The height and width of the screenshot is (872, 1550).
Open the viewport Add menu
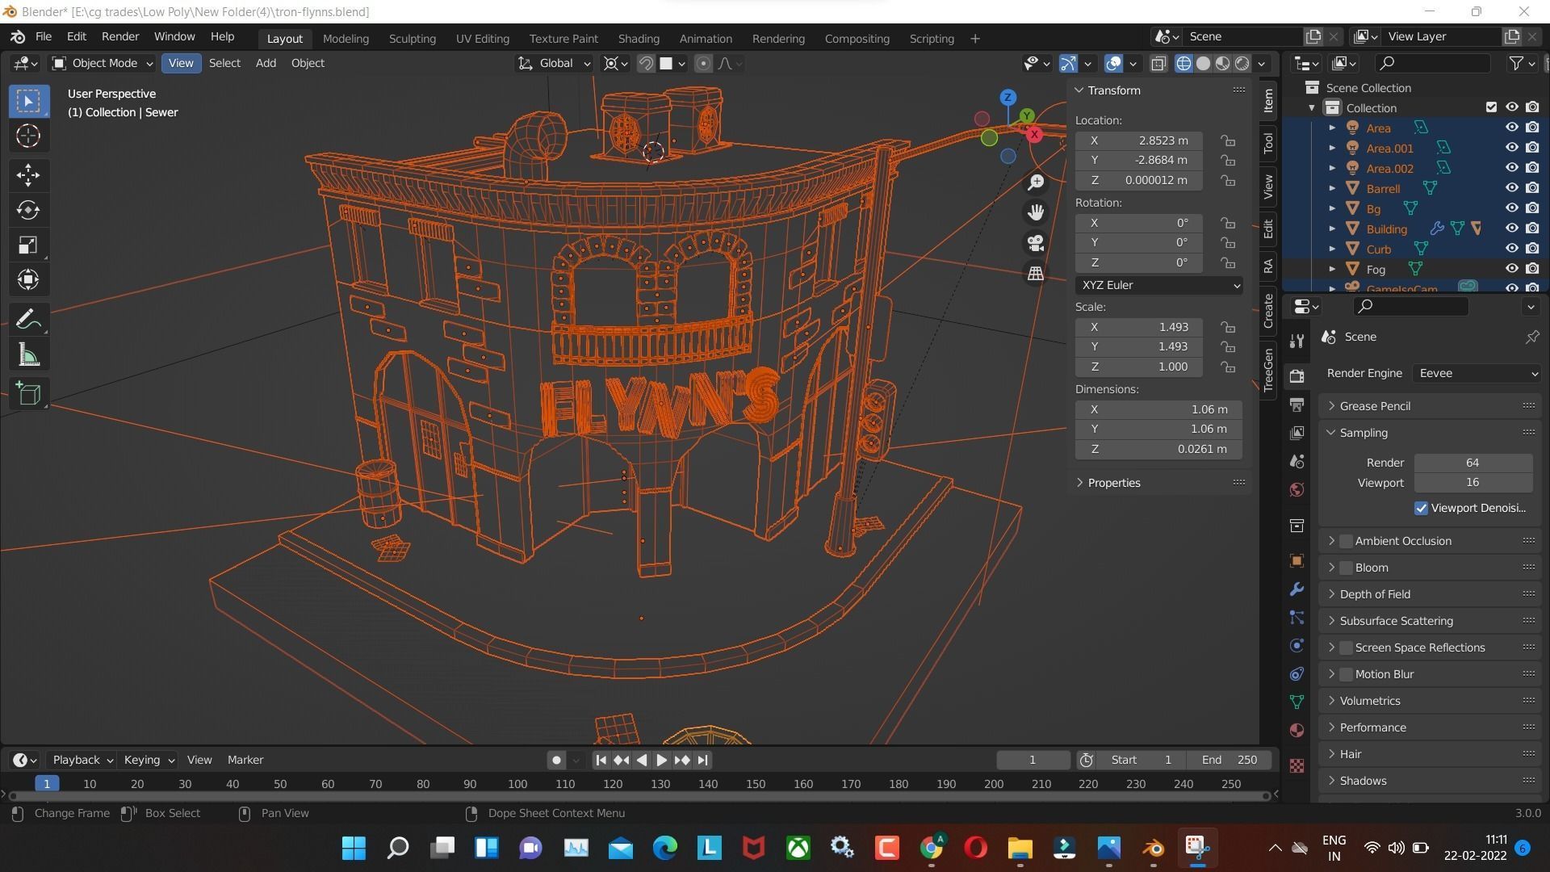coord(266,63)
